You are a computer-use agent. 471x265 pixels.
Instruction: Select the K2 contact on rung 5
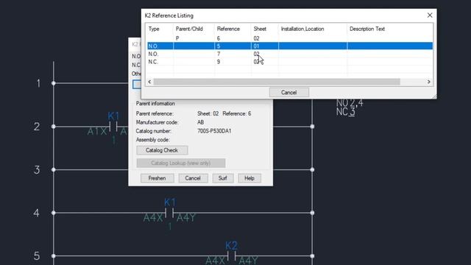coord(231,255)
